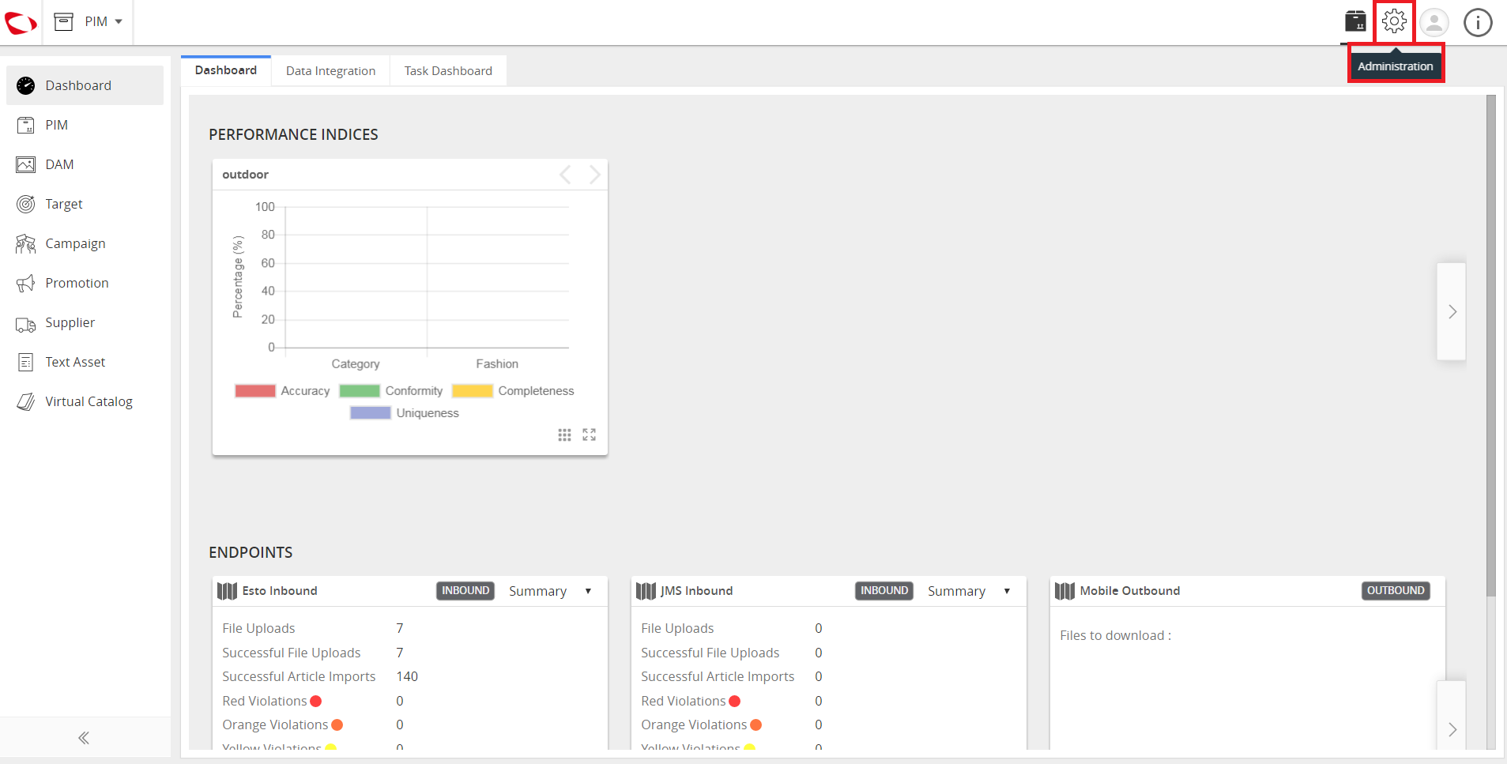Image resolution: width=1507 pixels, height=764 pixels.
Task: Open the user profile icon
Action: [x=1434, y=22]
